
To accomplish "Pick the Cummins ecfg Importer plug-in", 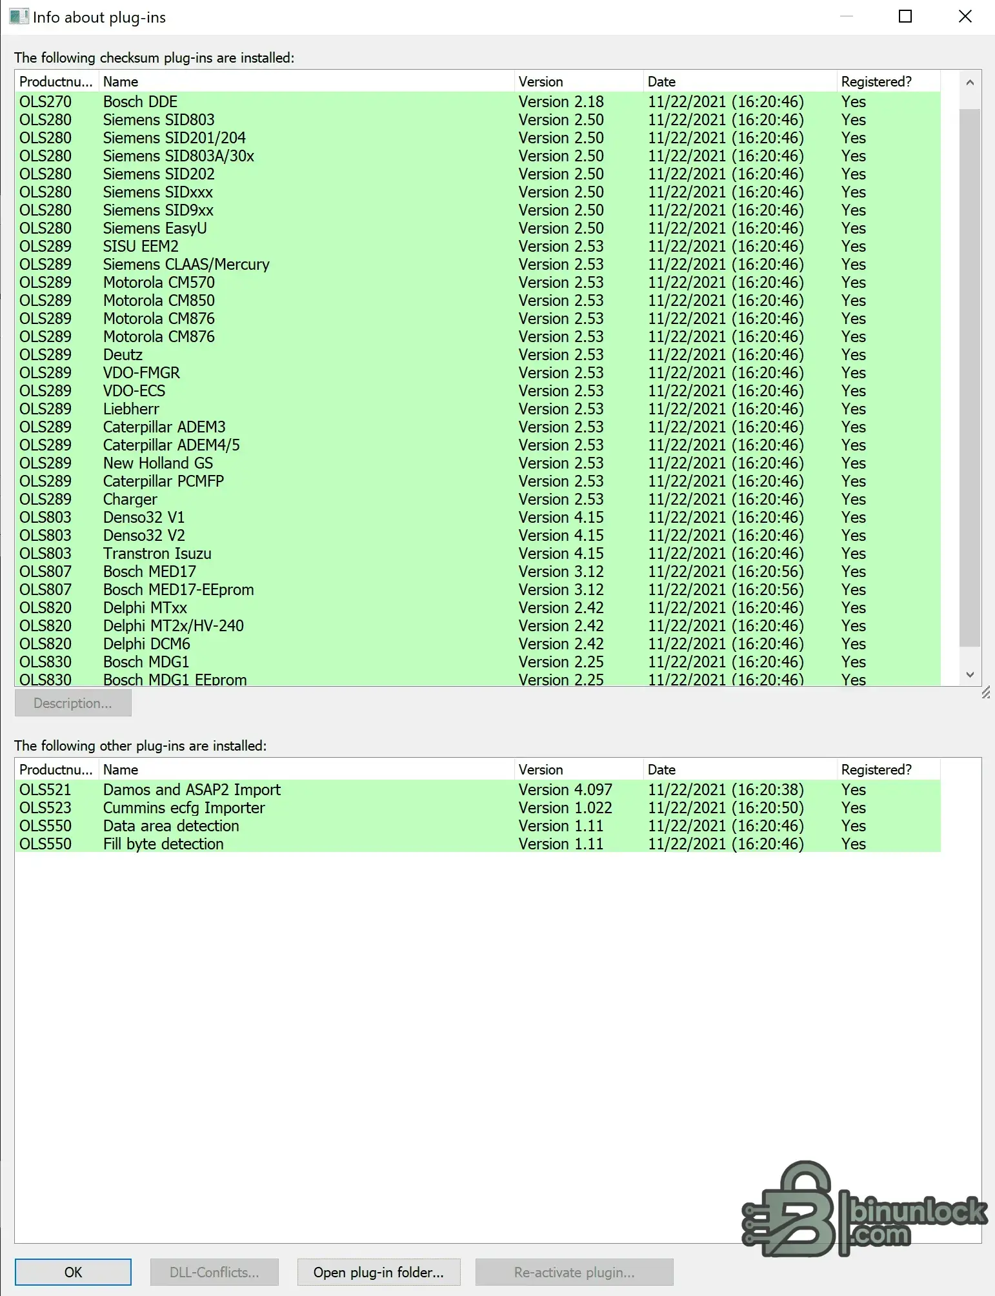I will 477,807.
